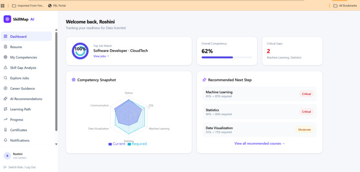Click the Career Guidance compass icon
Viewport: 360px width, 172px height.
point(5,88)
